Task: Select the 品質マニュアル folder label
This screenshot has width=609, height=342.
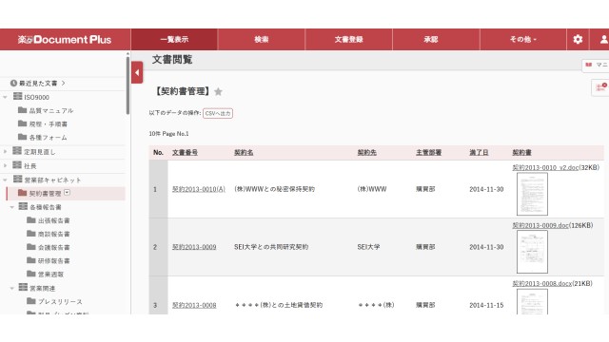Action: [x=51, y=110]
